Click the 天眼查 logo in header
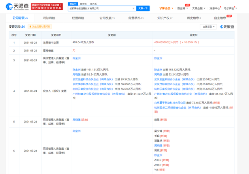Screen dimensions: 249x174 tap(16, 7)
